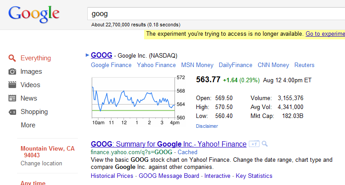This screenshot has width=345, height=185.
Task: Click the Go to experiment link in notice
Action: pyautogui.click(x=325, y=34)
